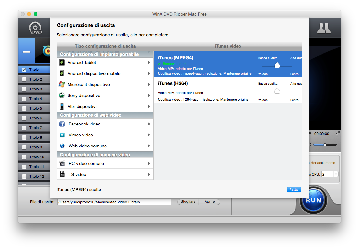Select Android Tablet profile category
Image resolution: width=359 pixels, height=249 pixels.
tap(105, 62)
